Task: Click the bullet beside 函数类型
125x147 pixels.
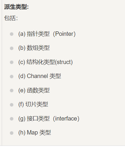Action: tap(12, 91)
